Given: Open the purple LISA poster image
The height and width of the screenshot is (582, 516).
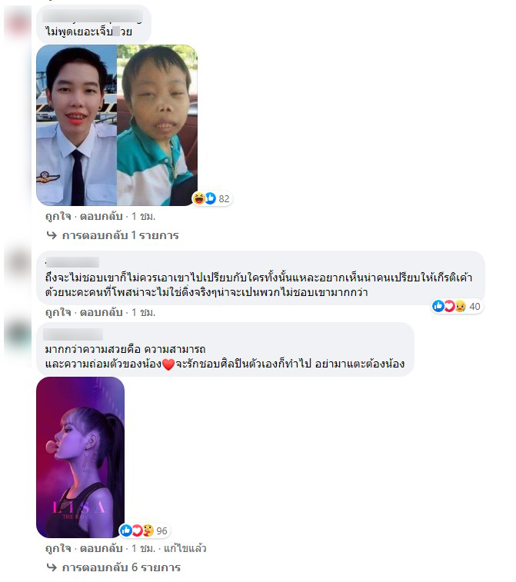Looking at the screenshot, I should pyautogui.click(x=80, y=457).
